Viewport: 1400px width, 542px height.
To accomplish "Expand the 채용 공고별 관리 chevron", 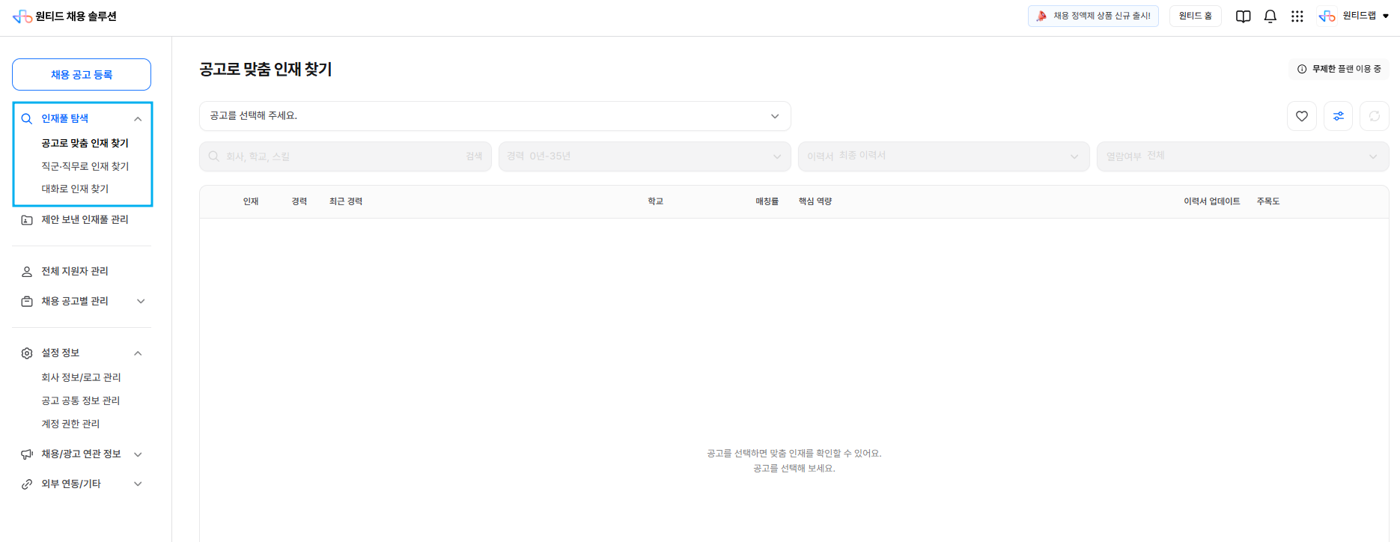I will [x=140, y=302].
